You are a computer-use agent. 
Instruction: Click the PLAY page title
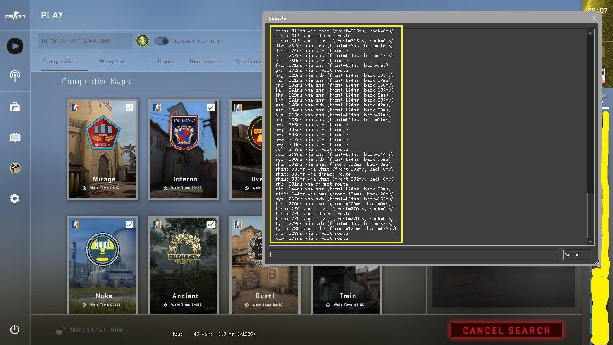pos(53,15)
